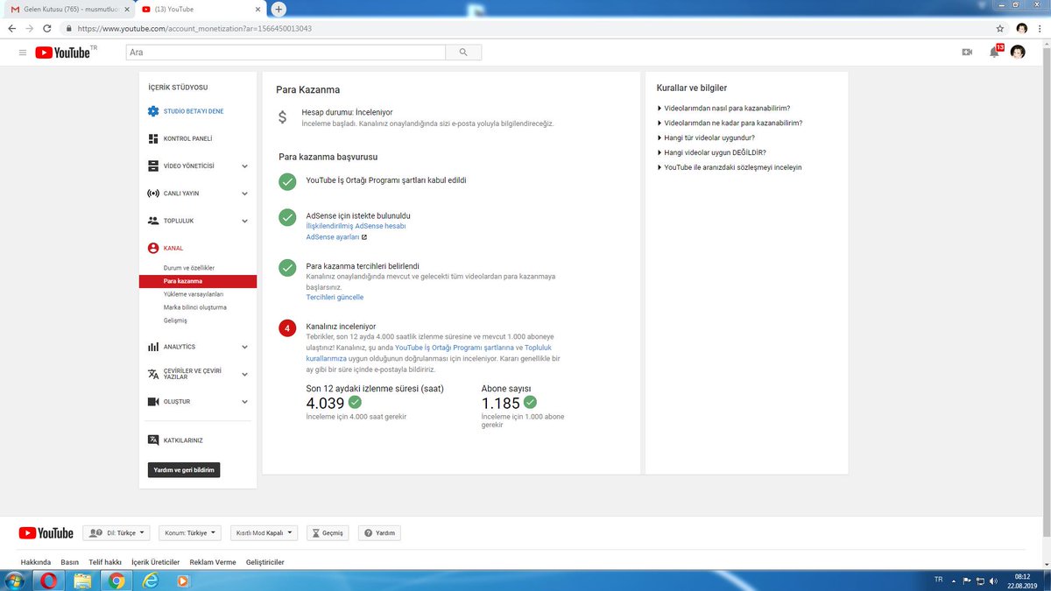
Task: Click the footer Geçmiş button
Action: click(x=328, y=532)
